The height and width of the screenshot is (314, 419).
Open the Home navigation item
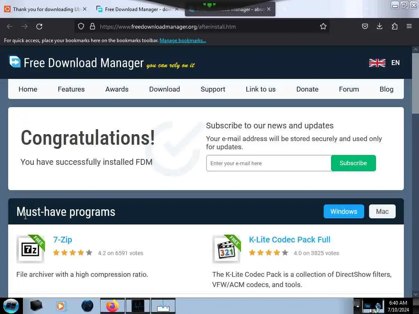click(28, 89)
